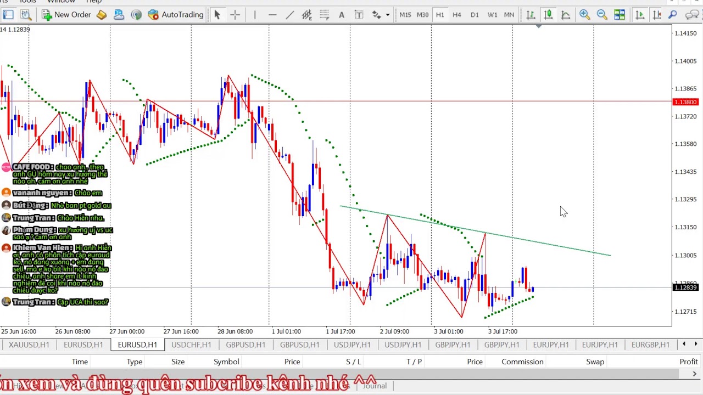
Task: Select the arrows drawing tool
Action: pyautogui.click(x=377, y=15)
